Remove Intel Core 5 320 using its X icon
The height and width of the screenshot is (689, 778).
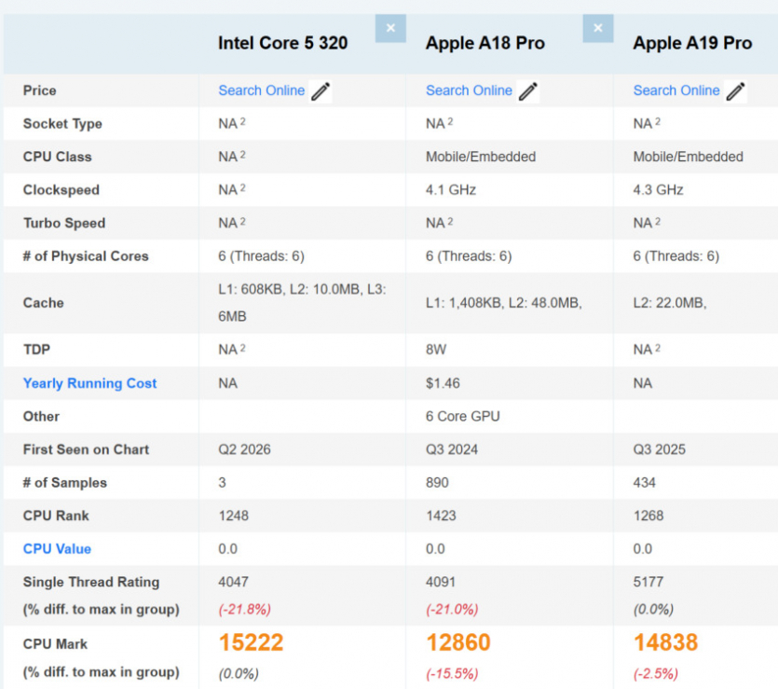click(x=390, y=28)
